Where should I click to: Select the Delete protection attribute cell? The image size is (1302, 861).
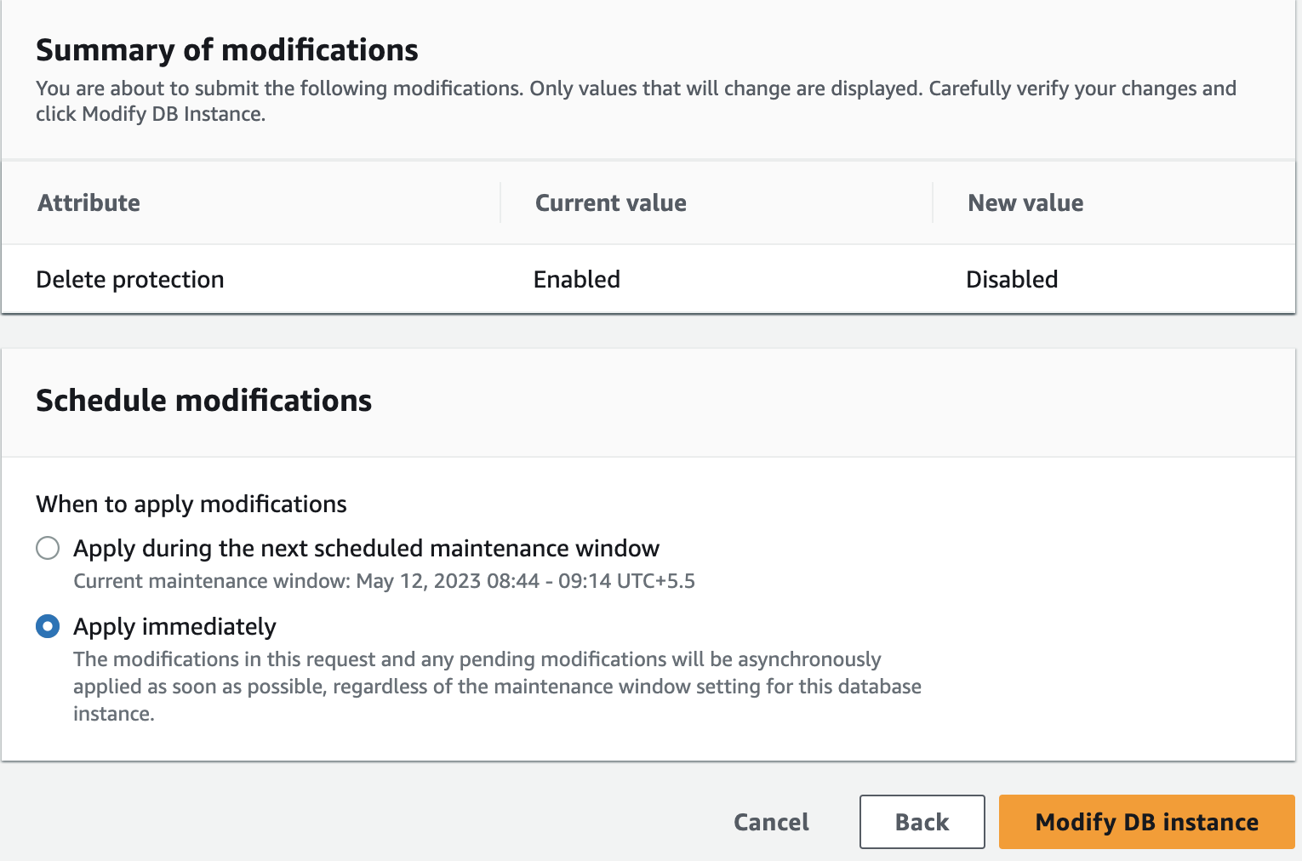click(x=130, y=279)
